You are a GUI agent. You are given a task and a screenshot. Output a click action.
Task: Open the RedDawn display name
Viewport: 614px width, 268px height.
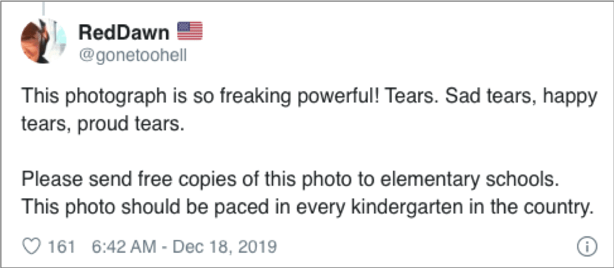coord(124,30)
